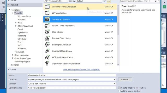
Task: Select the Workflow tree item
Action: [x=22, y=49]
